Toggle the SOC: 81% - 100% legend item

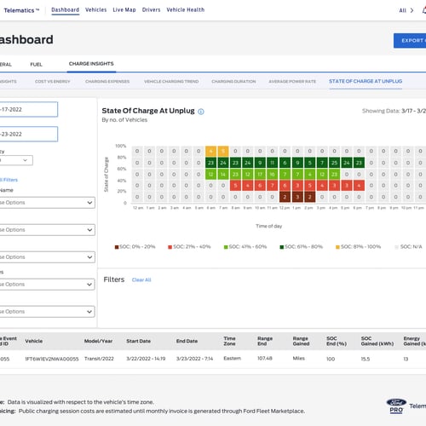tap(358, 247)
